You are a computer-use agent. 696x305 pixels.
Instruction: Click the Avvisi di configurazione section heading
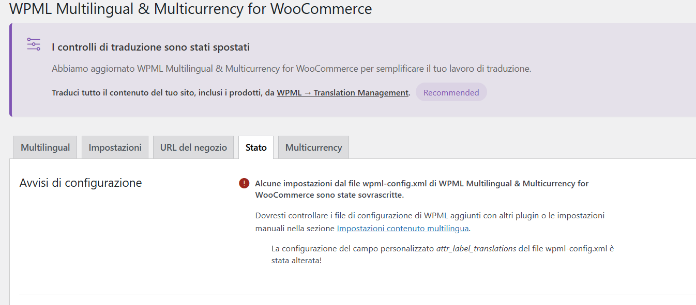(x=80, y=183)
